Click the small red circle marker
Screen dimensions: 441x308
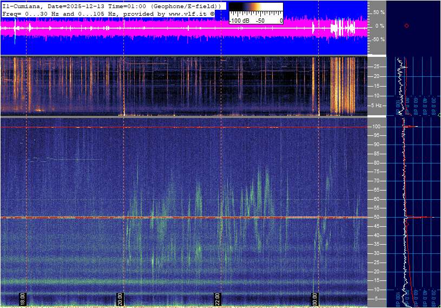point(406,25)
